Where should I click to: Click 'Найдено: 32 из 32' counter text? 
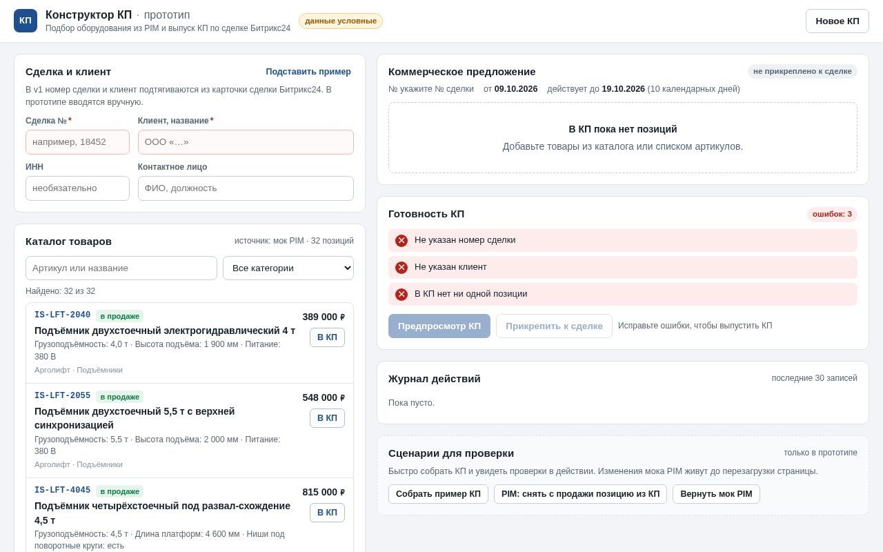coord(61,291)
